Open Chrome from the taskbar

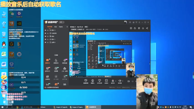coord(17,107)
